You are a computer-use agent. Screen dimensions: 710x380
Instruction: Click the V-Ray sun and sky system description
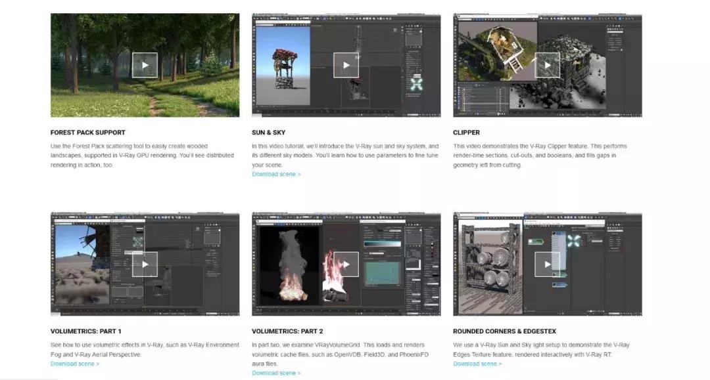[x=345, y=156]
